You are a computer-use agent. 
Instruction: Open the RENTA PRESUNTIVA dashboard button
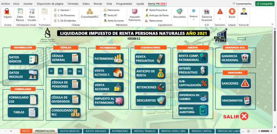(x=150, y=59)
